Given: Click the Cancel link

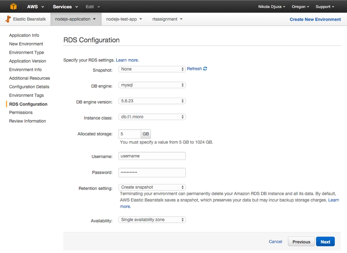Looking at the screenshot, I should (x=275, y=242).
